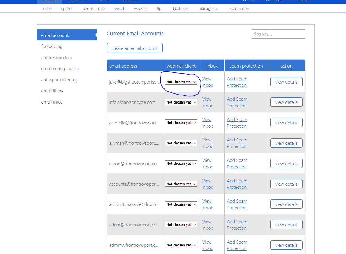Open autoresponders in the left sidebar
Screen dimensions: 346x254
[57, 58]
